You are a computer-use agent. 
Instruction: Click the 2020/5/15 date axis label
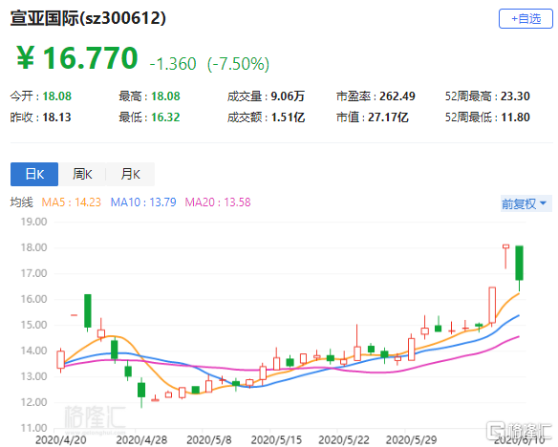tap(276, 440)
